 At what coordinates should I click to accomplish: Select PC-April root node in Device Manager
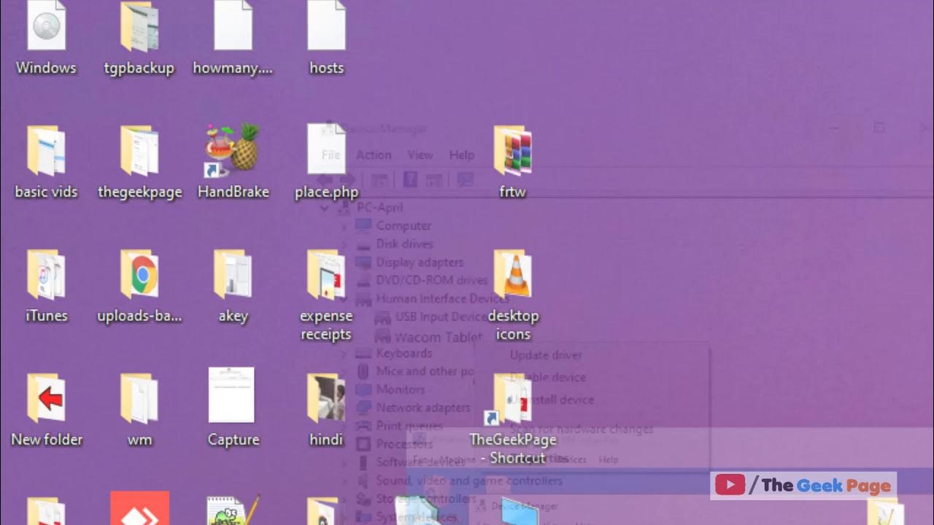click(380, 207)
